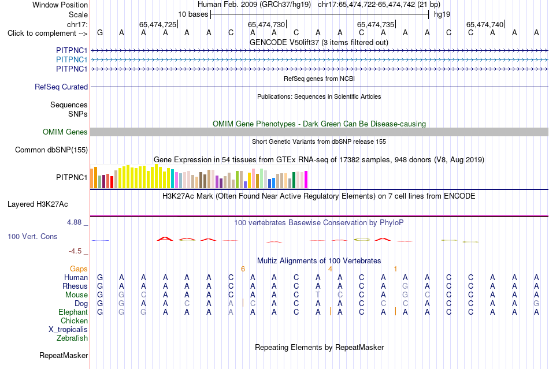Click the -4.5 PhyloP lower limit value
The height and width of the screenshot is (369, 549).
tap(75, 251)
